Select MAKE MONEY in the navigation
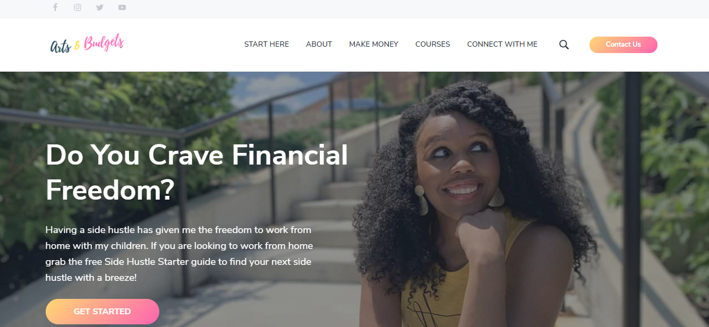This screenshot has width=709, height=327. (x=374, y=45)
